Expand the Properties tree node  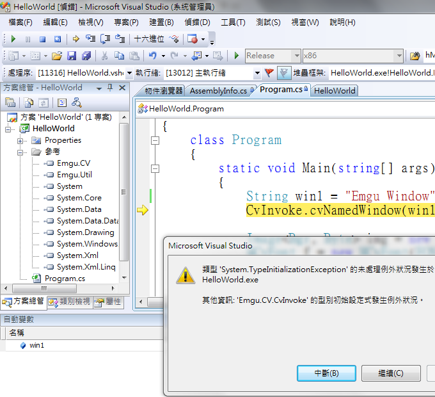(x=20, y=141)
